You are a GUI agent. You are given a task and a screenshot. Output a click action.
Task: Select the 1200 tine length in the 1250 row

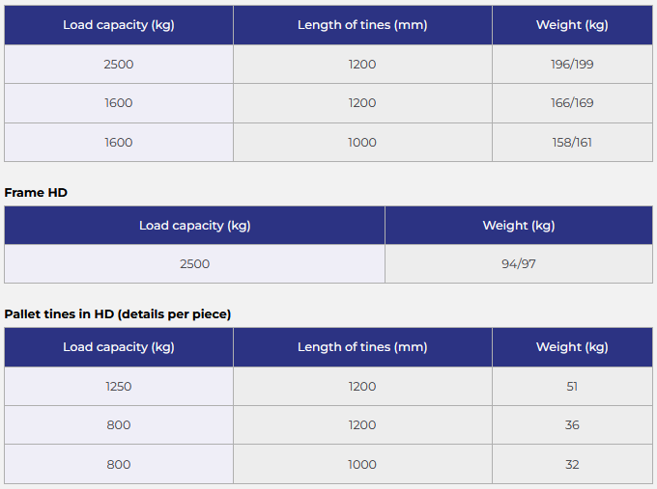pos(362,386)
